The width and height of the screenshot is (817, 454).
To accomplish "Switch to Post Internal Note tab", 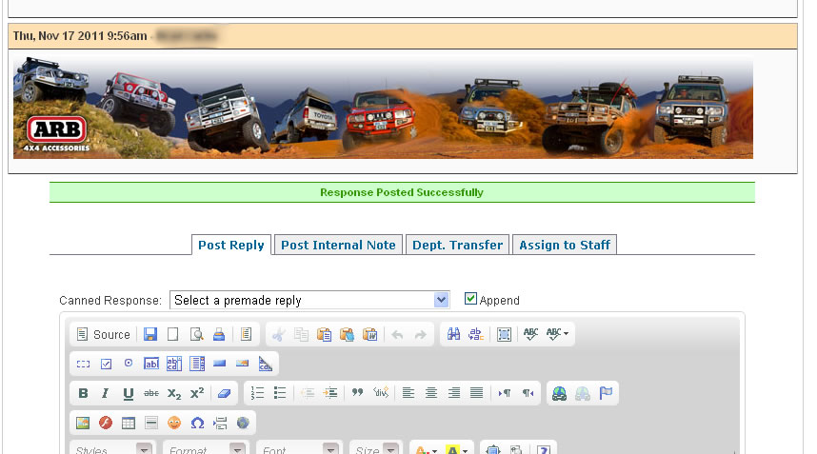I will [x=338, y=246].
